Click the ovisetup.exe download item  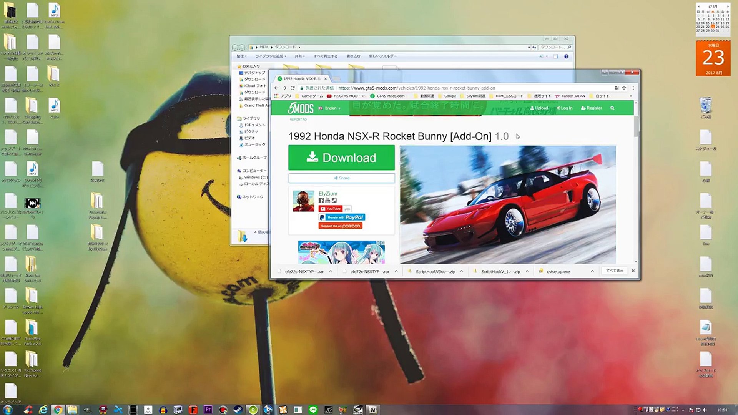(558, 271)
